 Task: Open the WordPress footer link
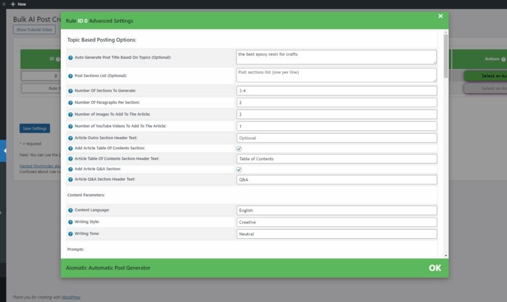71,297
